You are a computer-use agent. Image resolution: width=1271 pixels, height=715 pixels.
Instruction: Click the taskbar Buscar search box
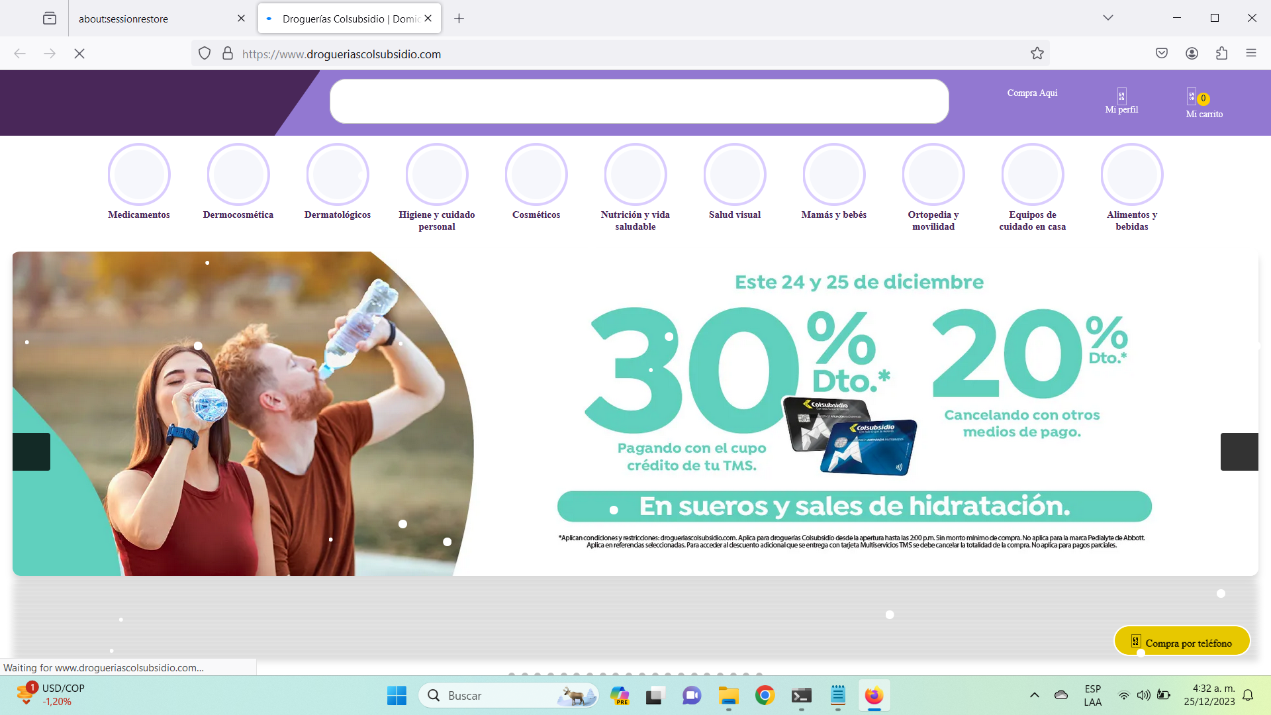(508, 695)
